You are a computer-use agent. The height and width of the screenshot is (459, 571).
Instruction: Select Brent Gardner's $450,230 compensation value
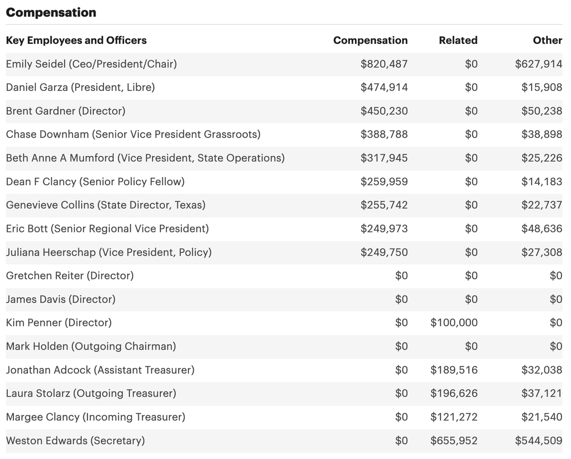pyautogui.click(x=384, y=111)
